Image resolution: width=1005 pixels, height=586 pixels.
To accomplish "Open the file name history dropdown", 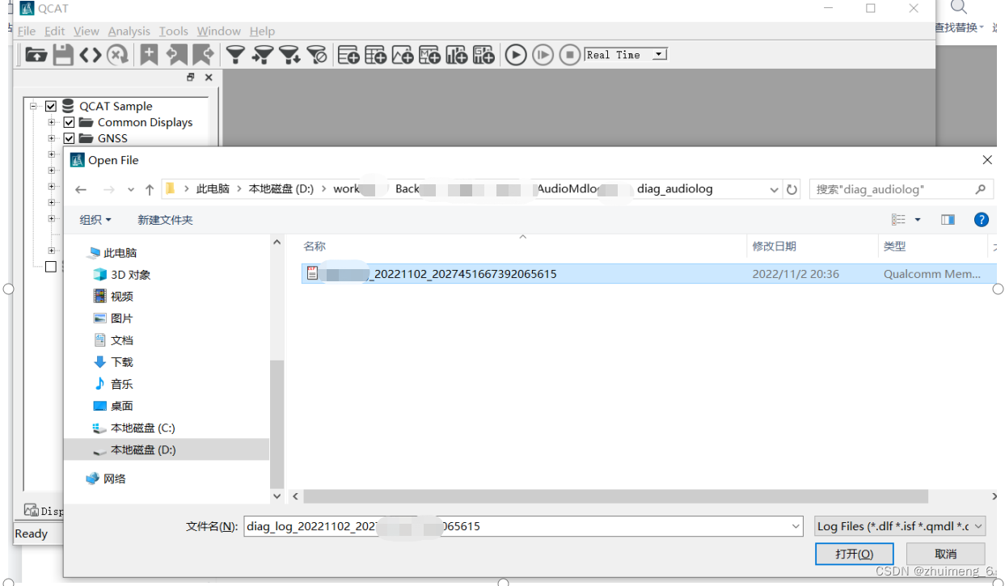I will click(796, 526).
